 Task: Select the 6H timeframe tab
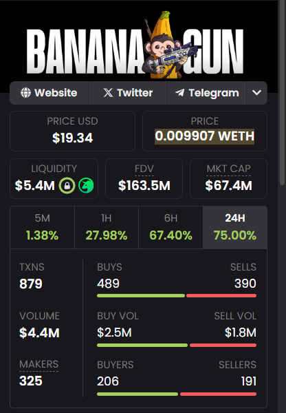coord(170,227)
